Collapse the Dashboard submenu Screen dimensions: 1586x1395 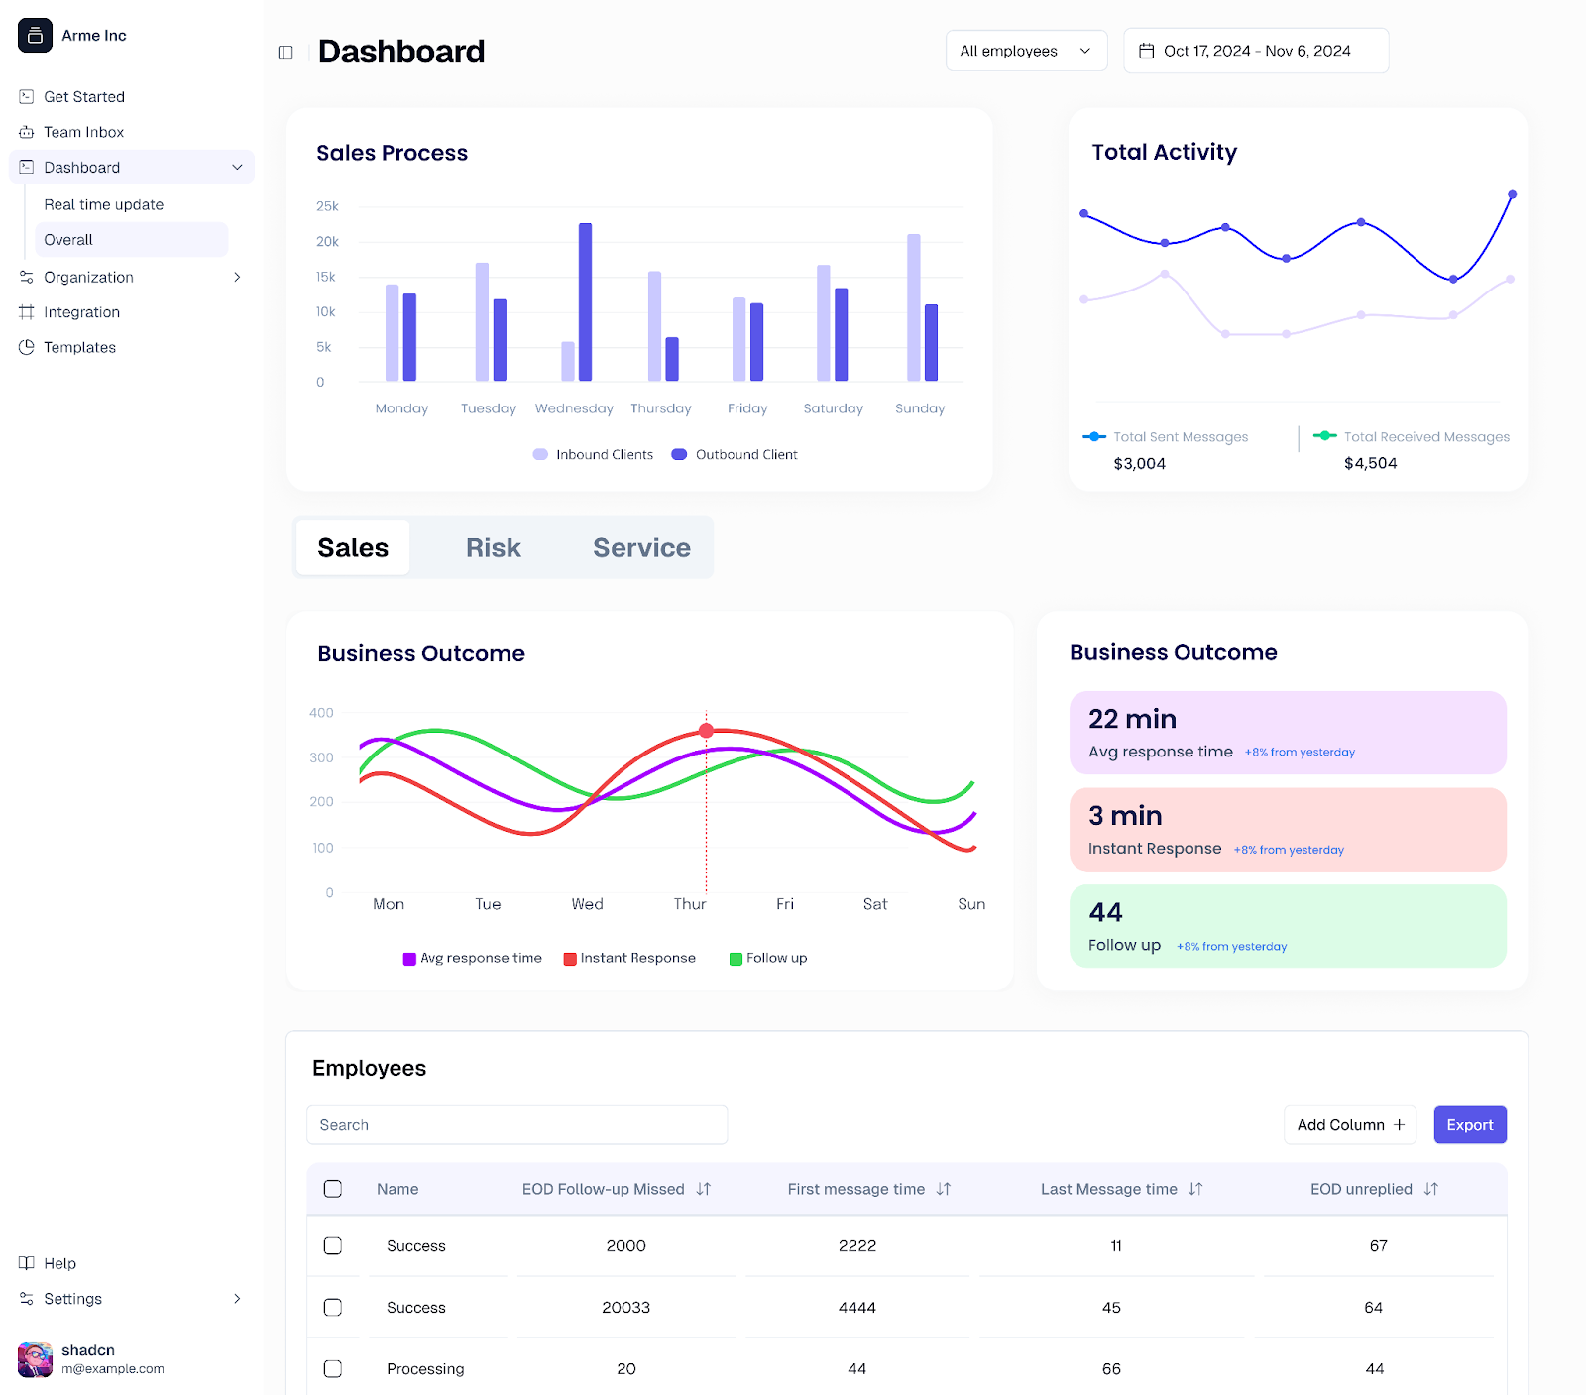pos(237,167)
